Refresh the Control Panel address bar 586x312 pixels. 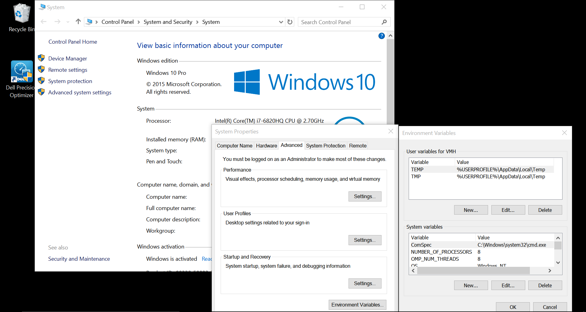point(290,22)
